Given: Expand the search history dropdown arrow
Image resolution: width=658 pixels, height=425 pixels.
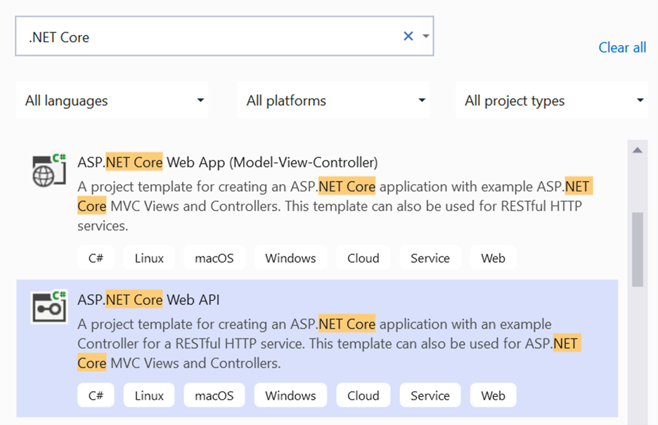Looking at the screenshot, I should [x=425, y=36].
